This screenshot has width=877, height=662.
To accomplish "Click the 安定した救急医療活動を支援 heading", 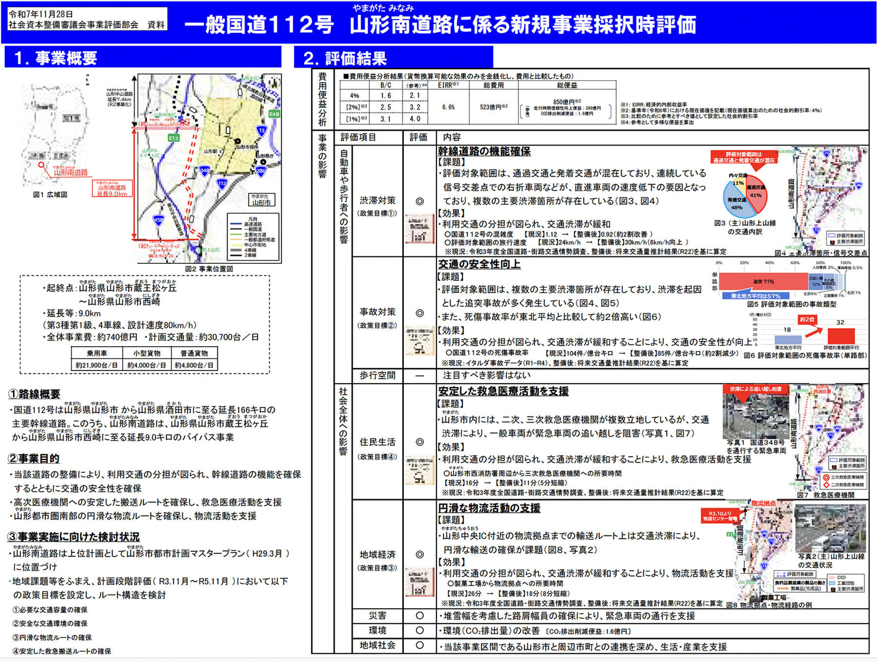I will (x=503, y=391).
